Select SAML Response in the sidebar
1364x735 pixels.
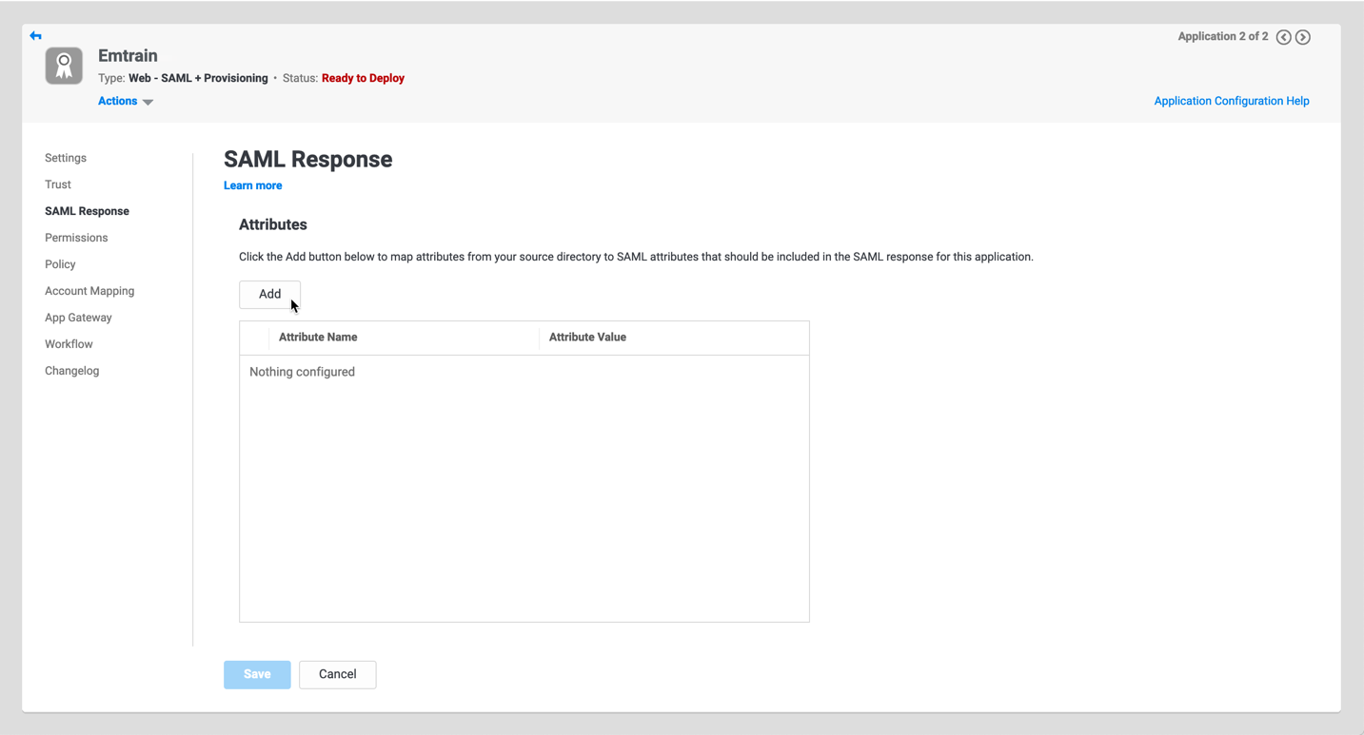coord(87,211)
